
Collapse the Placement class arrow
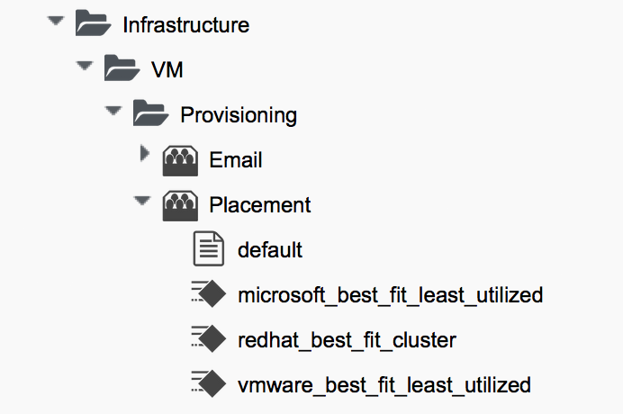pyautogui.click(x=142, y=200)
